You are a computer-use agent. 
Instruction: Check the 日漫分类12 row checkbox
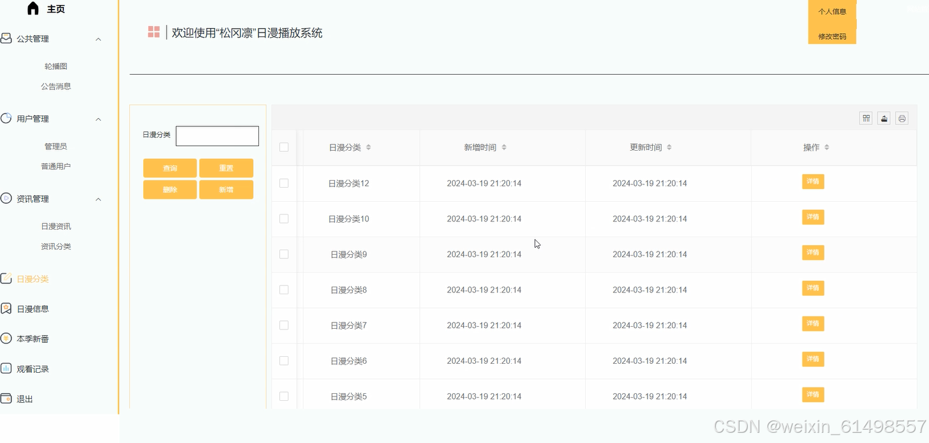pos(284,183)
